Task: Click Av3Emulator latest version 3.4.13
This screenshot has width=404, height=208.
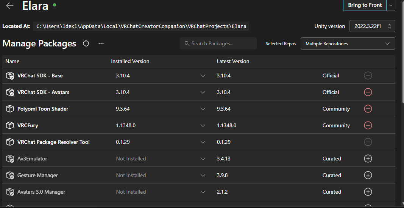Action: (x=224, y=159)
